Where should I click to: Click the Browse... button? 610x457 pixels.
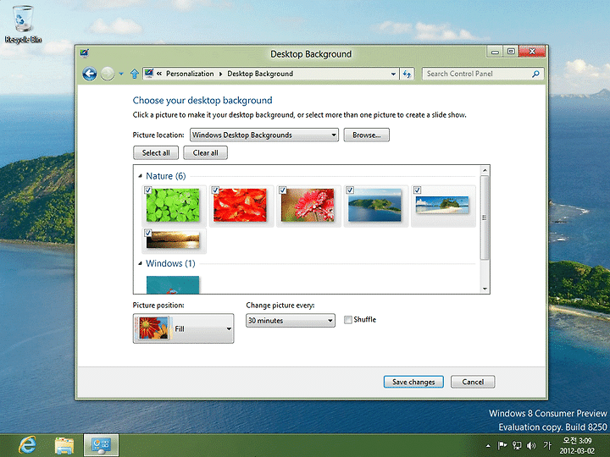click(366, 135)
